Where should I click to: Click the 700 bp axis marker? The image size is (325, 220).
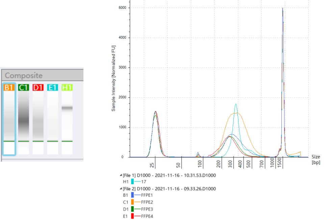261,164
